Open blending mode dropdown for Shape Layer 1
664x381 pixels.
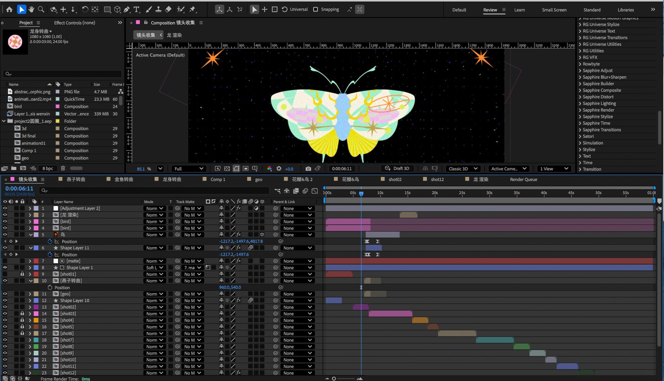pos(155,268)
